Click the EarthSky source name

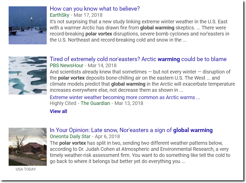[x=59, y=15]
